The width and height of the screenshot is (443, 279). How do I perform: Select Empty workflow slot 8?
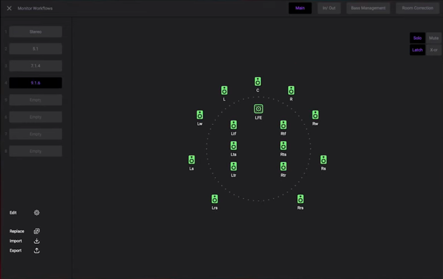pyautogui.click(x=35, y=151)
